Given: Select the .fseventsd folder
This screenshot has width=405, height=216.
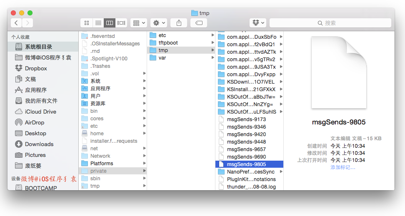Looking at the screenshot, I should pyautogui.click(x=113, y=36).
